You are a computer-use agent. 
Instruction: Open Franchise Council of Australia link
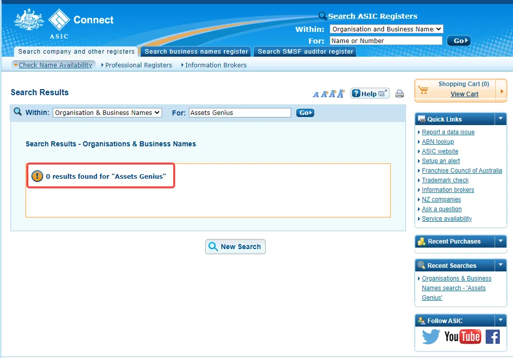[x=462, y=171]
